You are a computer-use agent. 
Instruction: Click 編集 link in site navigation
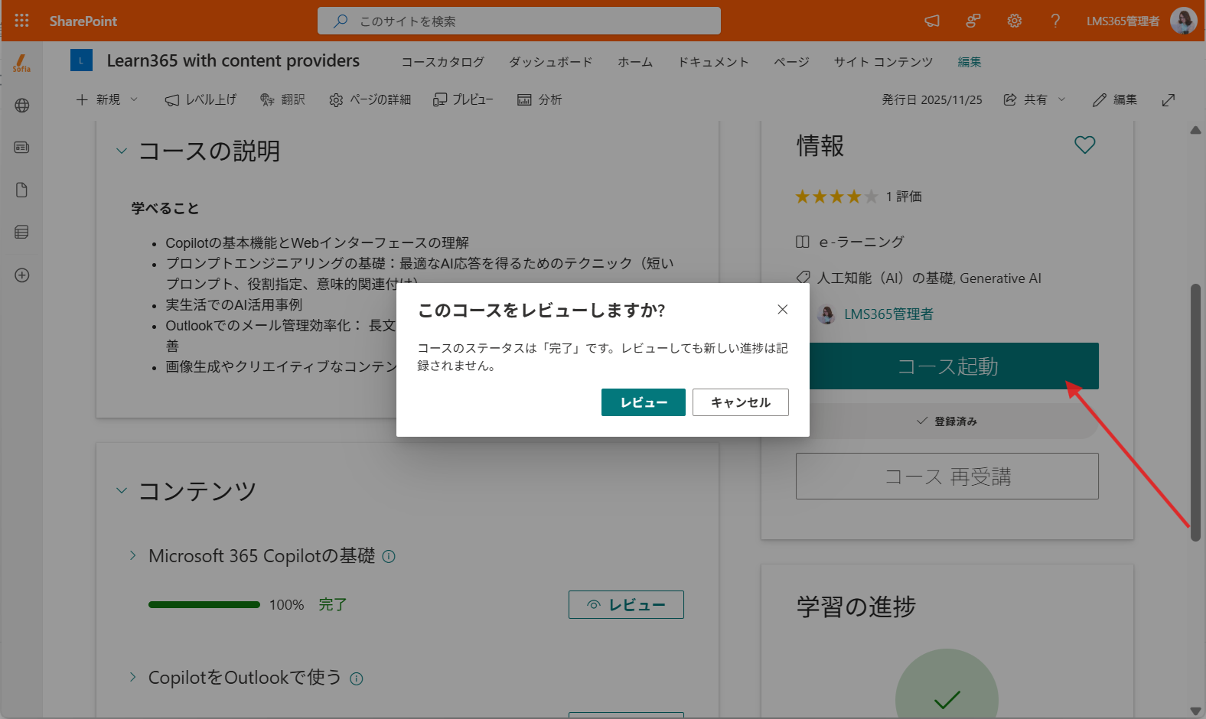click(969, 62)
